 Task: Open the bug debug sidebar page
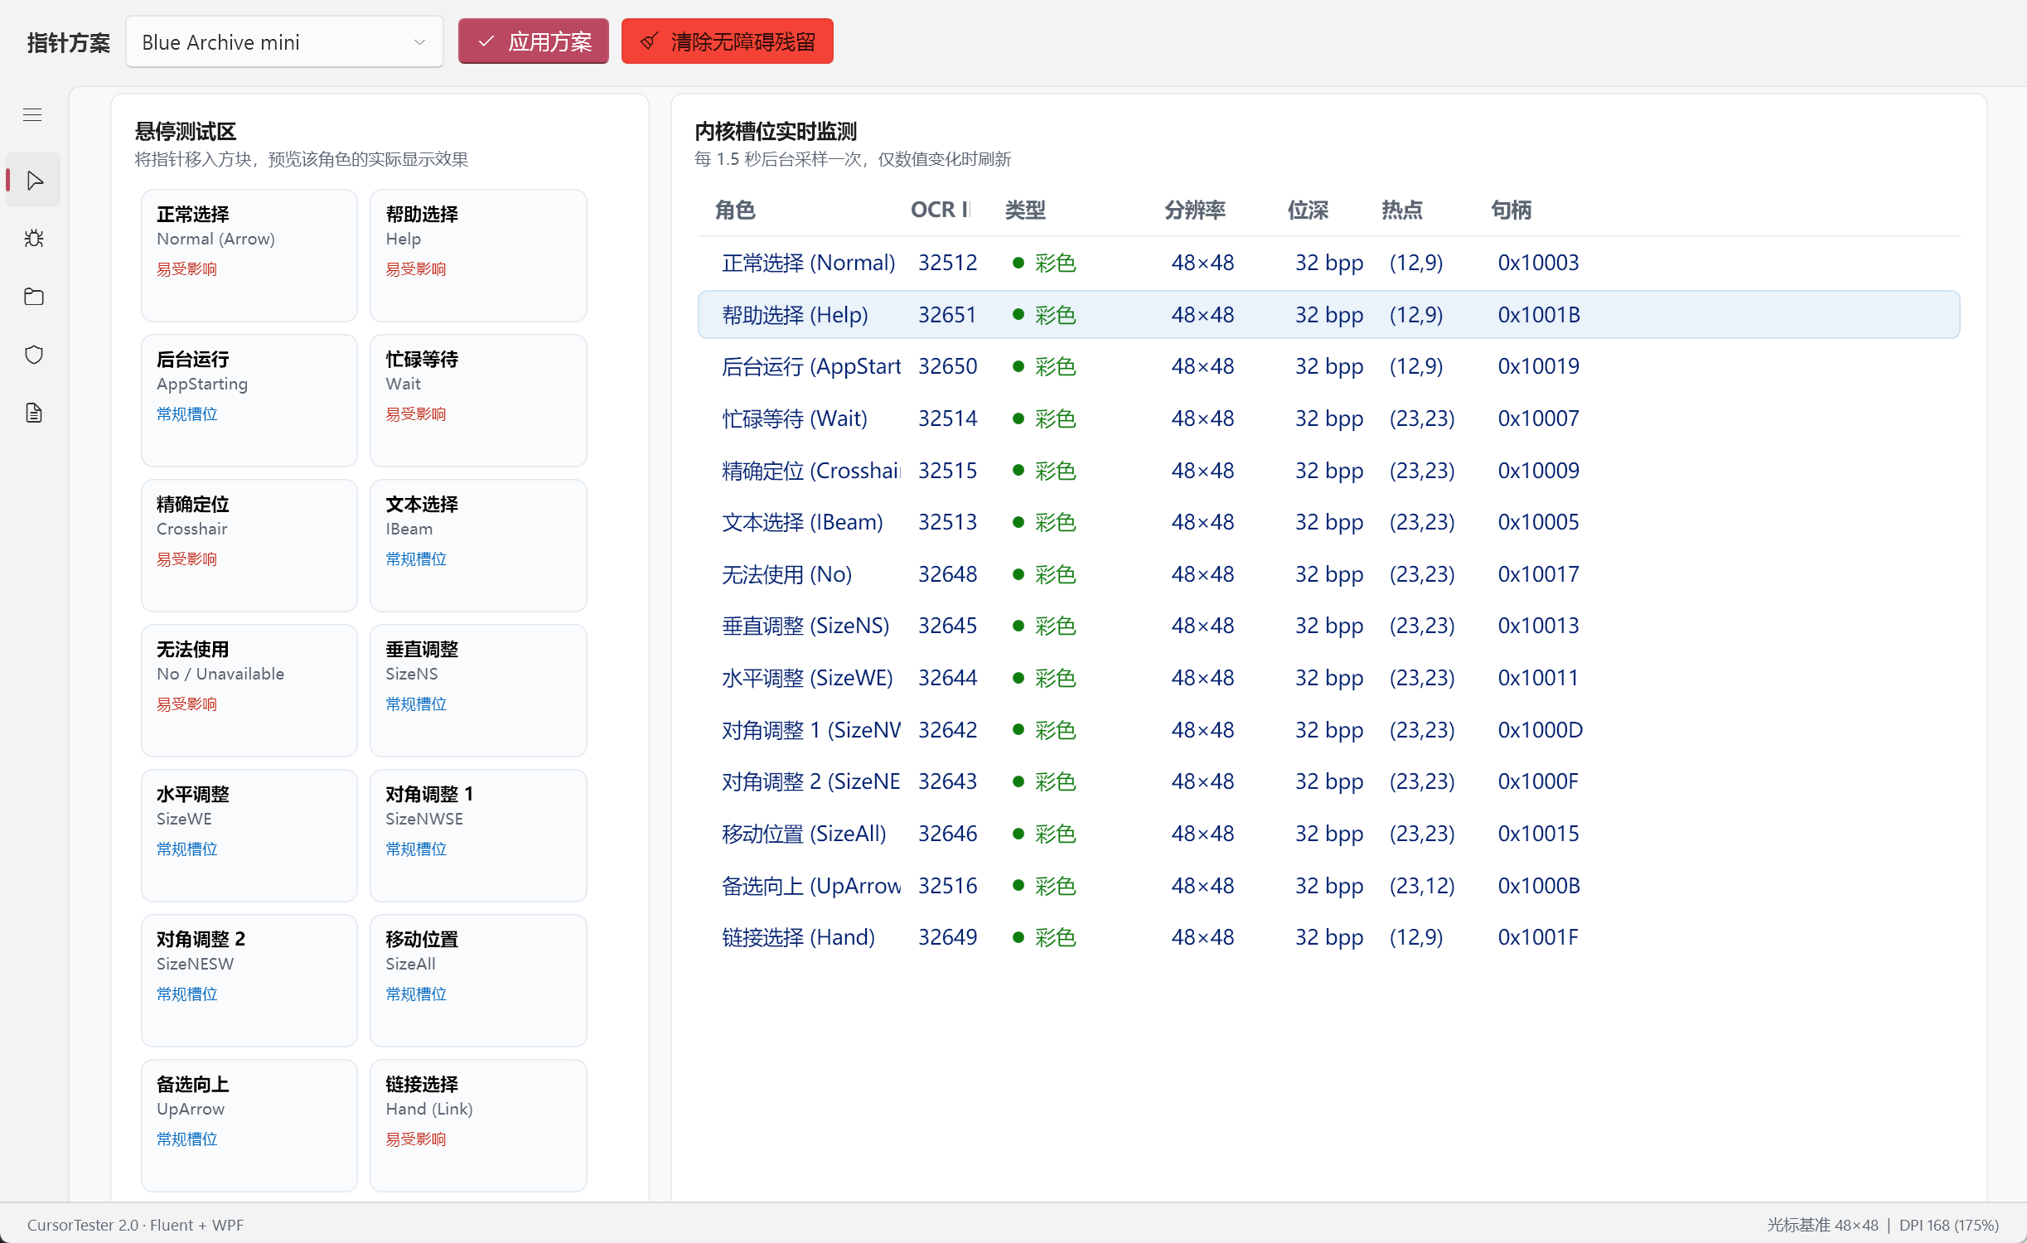click(x=34, y=239)
